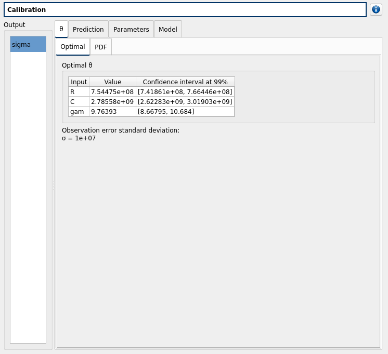This screenshot has height=354, width=388.
Task: Click the Input column header
Action: tap(79, 82)
